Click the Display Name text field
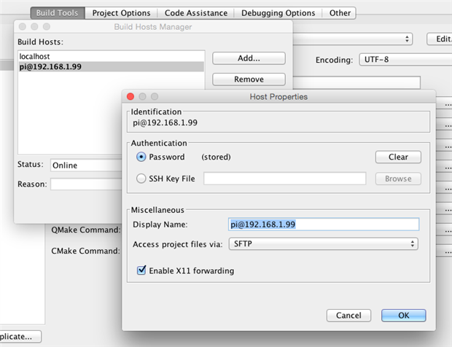The height and width of the screenshot is (347, 452). 324,225
